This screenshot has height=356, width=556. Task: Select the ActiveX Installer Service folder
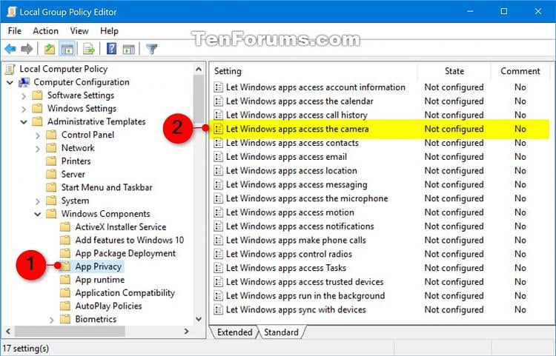pos(121,226)
